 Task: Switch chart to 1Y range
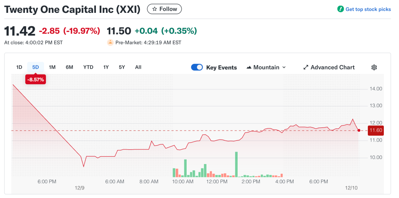click(x=106, y=67)
